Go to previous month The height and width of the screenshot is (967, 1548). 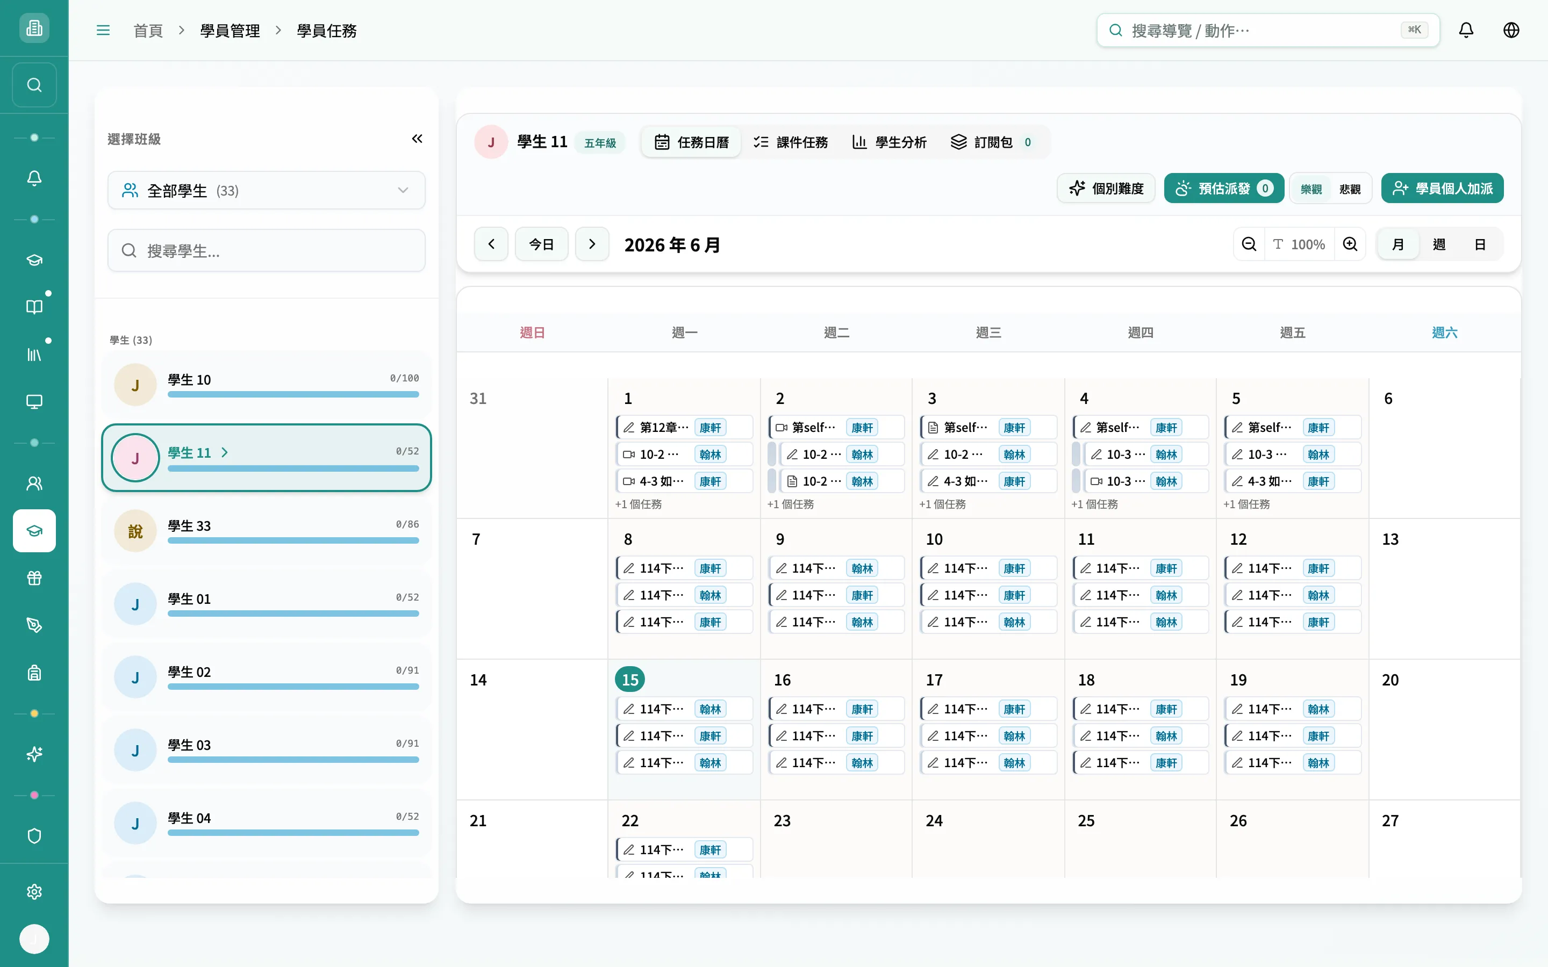[491, 244]
